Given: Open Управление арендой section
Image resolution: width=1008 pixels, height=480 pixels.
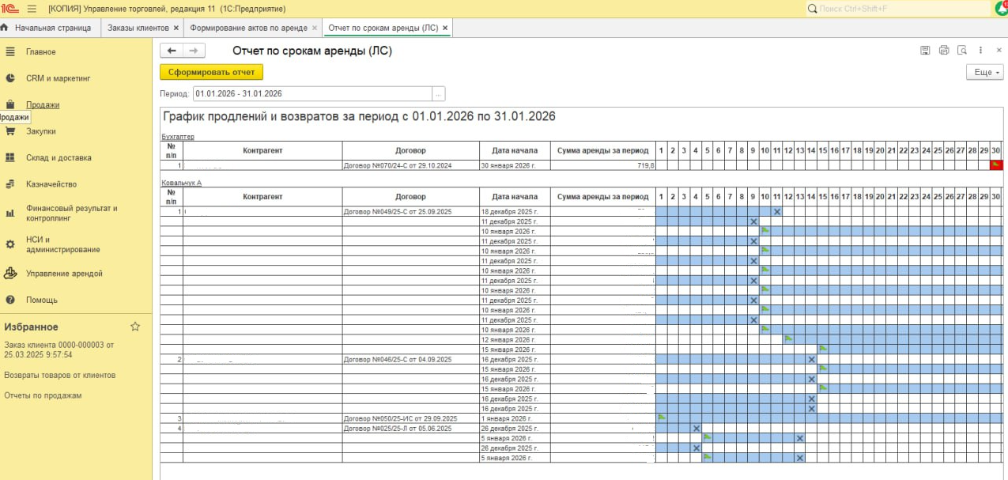Looking at the screenshot, I should click(64, 274).
